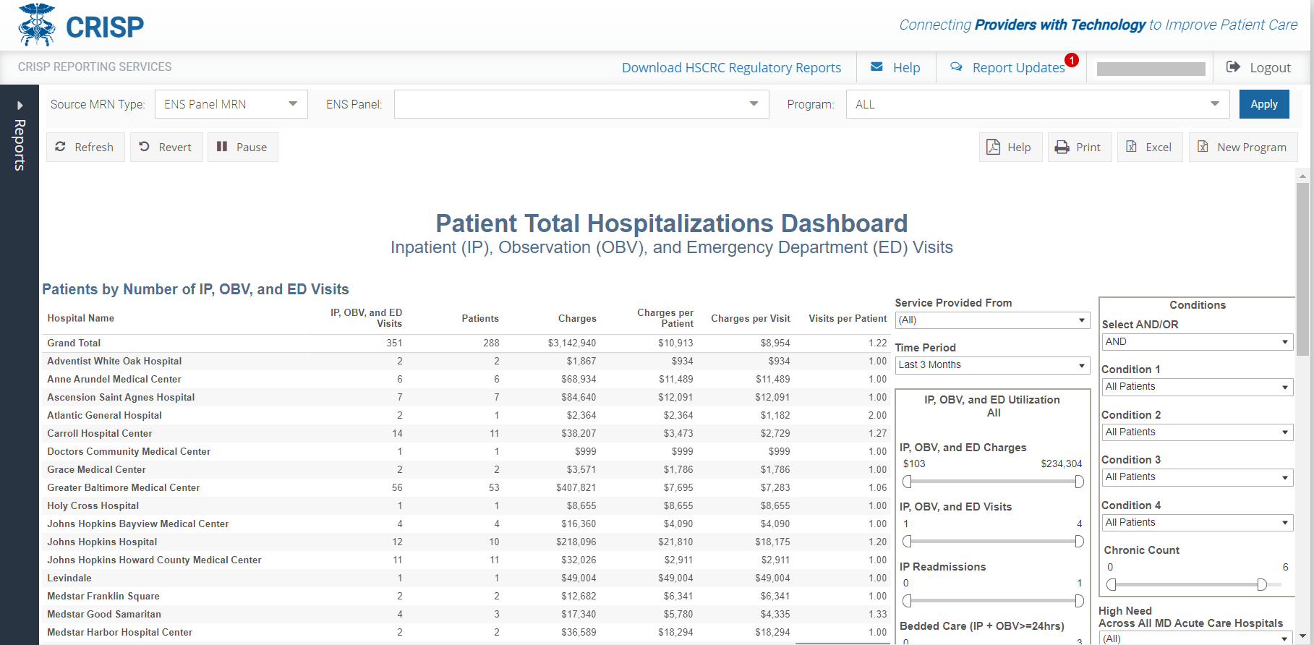Click the scrollbar down arrow
This screenshot has width=1314, height=645.
pos(1302,636)
